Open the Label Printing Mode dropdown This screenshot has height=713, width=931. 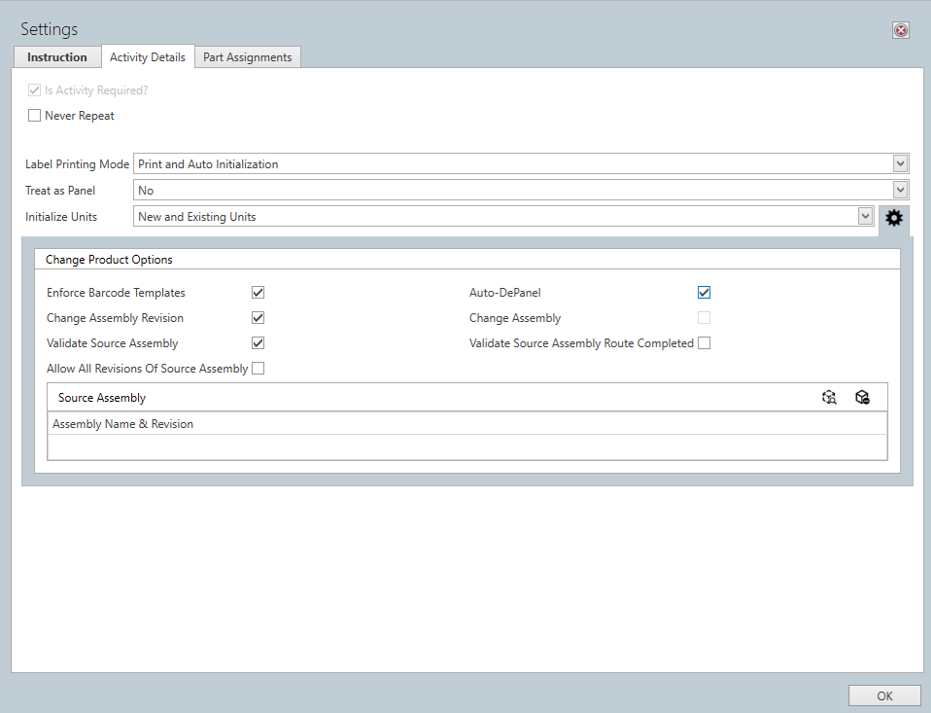[x=899, y=163]
